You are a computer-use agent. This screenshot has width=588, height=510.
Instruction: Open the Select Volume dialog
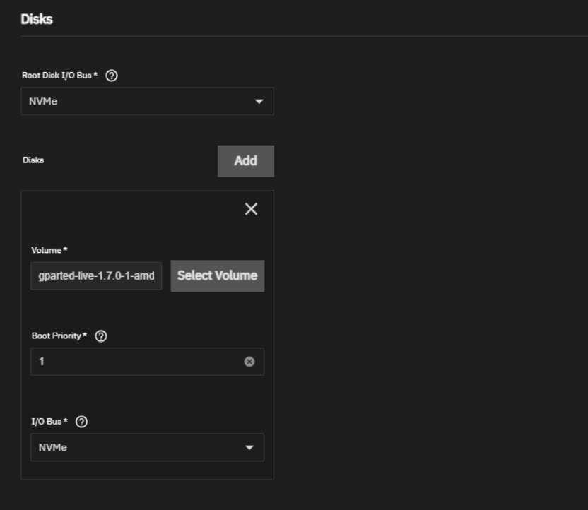point(218,275)
